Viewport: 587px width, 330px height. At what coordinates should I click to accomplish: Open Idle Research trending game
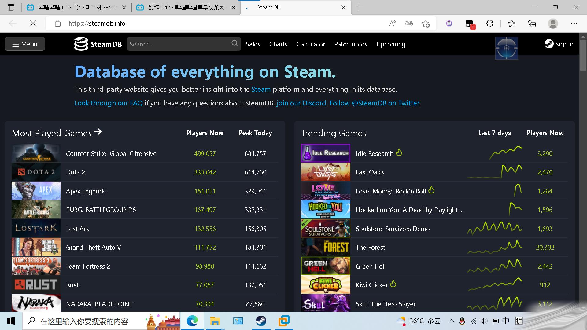click(375, 154)
